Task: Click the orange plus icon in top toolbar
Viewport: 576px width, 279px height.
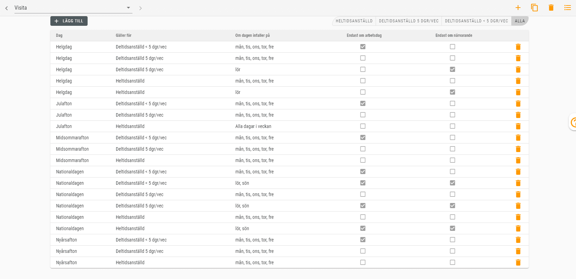Action: [518, 8]
